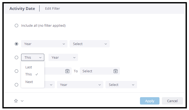The image size is (189, 110).
Task: Select Include all no filter radio
Action: point(17,26)
